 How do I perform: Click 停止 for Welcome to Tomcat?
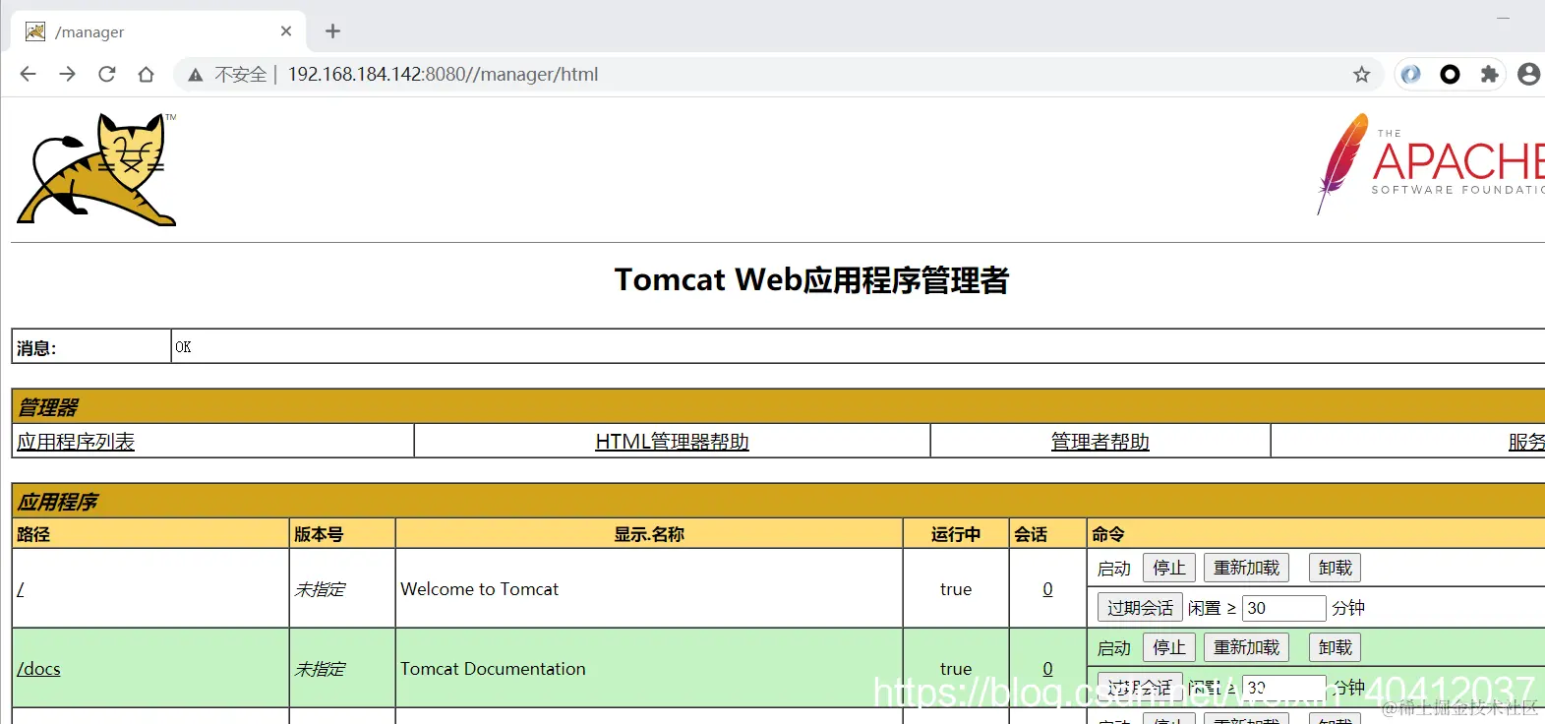click(1169, 568)
